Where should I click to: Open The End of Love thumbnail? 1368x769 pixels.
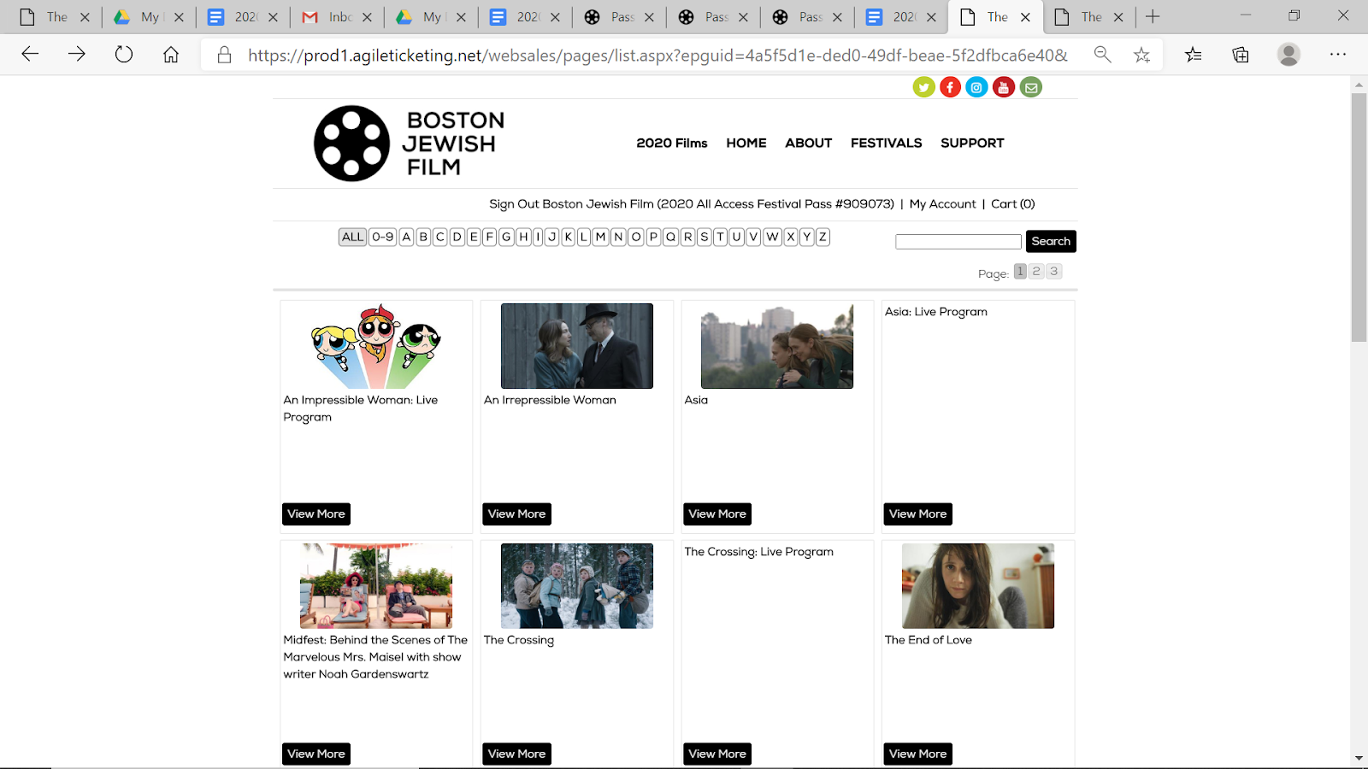click(978, 586)
